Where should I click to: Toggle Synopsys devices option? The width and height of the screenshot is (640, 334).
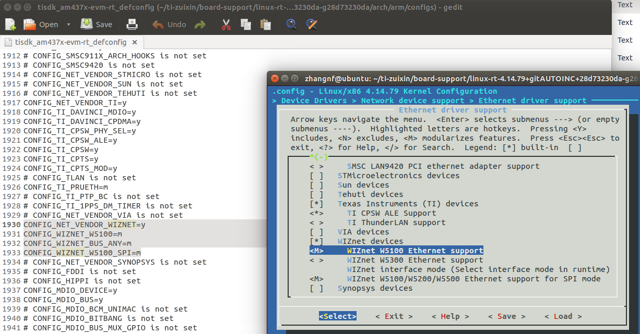tap(361, 288)
